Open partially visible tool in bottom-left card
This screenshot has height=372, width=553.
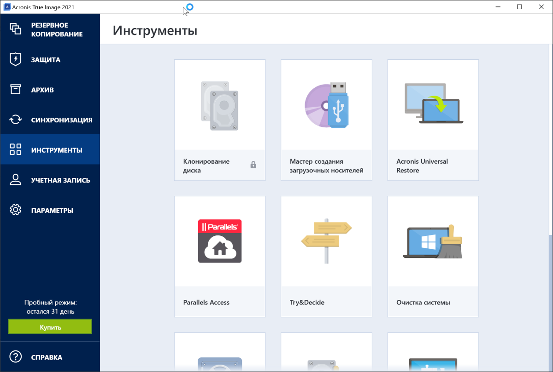(220, 352)
